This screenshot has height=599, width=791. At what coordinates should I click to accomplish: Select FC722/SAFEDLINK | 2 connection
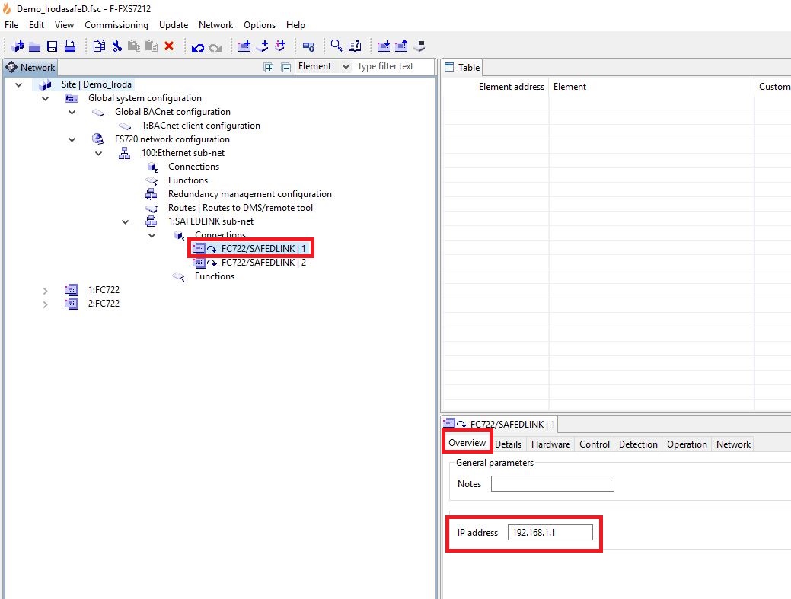[x=263, y=263]
